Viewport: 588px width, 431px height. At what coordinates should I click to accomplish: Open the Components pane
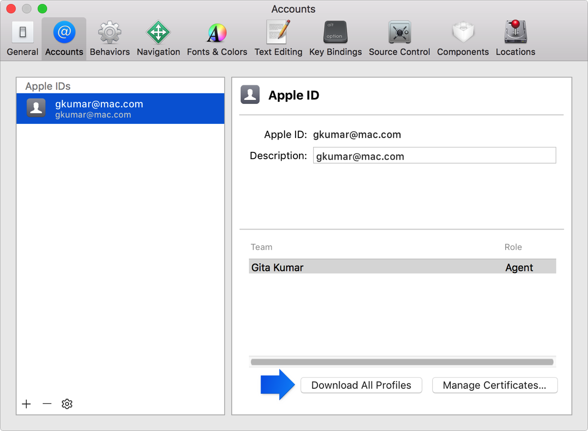point(463,39)
